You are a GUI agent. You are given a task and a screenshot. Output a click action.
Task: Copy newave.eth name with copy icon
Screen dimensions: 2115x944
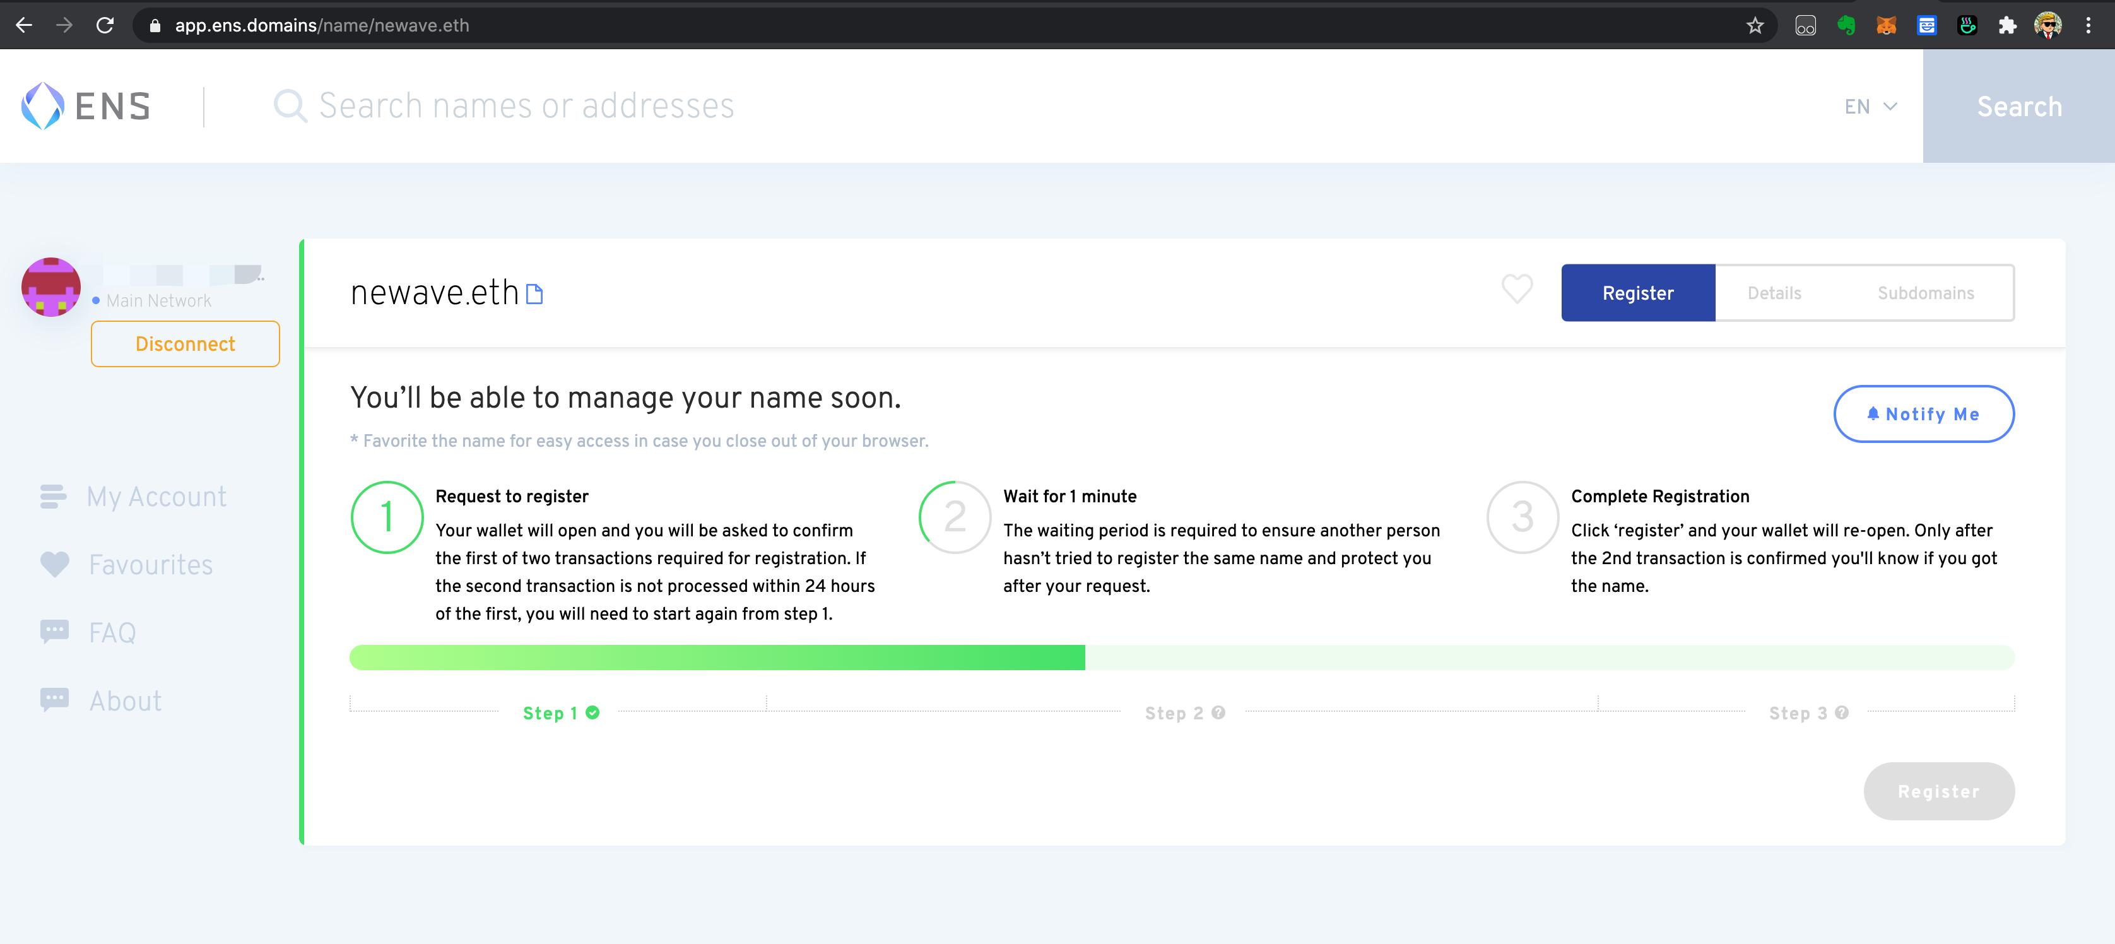tap(534, 294)
